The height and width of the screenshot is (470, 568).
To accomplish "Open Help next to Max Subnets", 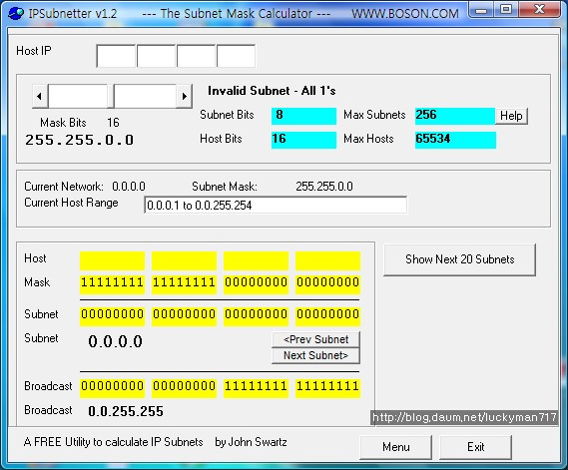I will pyautogui.click(x=511, y=116).
